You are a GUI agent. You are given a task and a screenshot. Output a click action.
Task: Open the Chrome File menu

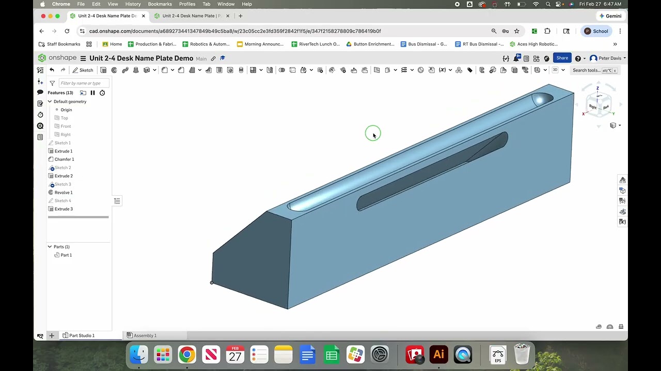tap(81, 4)
